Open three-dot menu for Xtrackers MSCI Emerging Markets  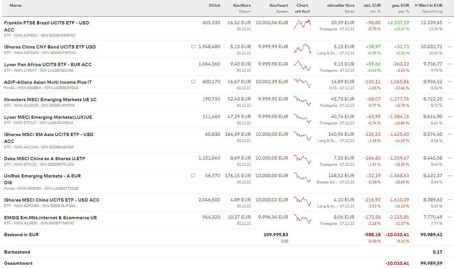450,99
